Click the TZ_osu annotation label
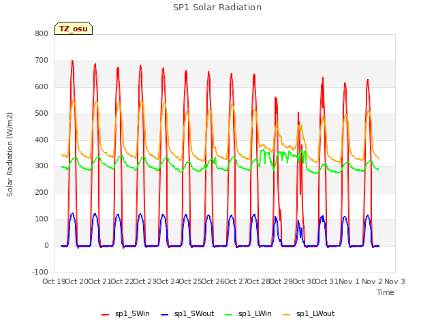The width and height of the screenshot is (436, 327). click(74, 29)
